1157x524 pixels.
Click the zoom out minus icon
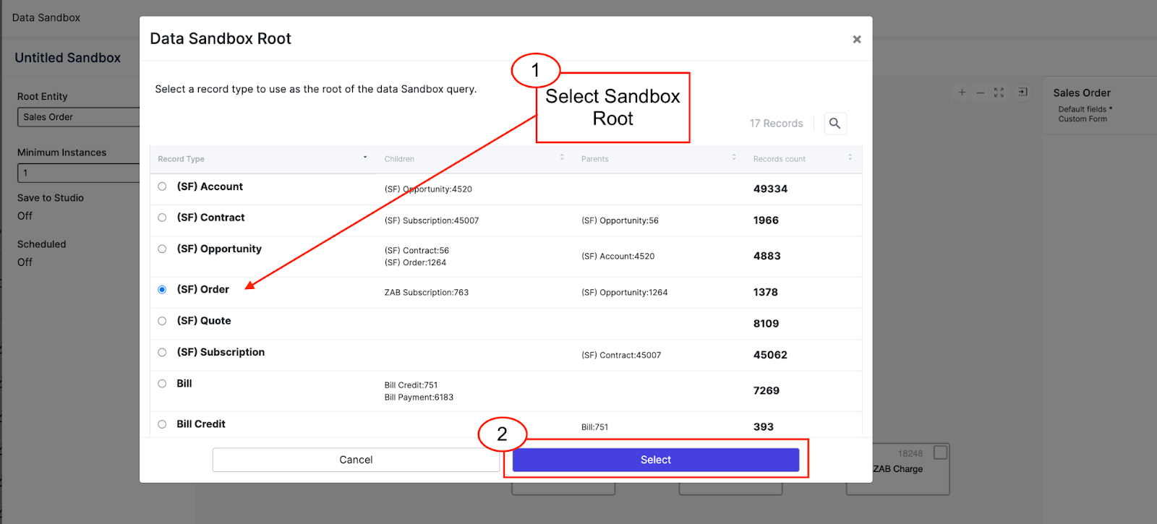pyautogui.click(x=981, y=93)
